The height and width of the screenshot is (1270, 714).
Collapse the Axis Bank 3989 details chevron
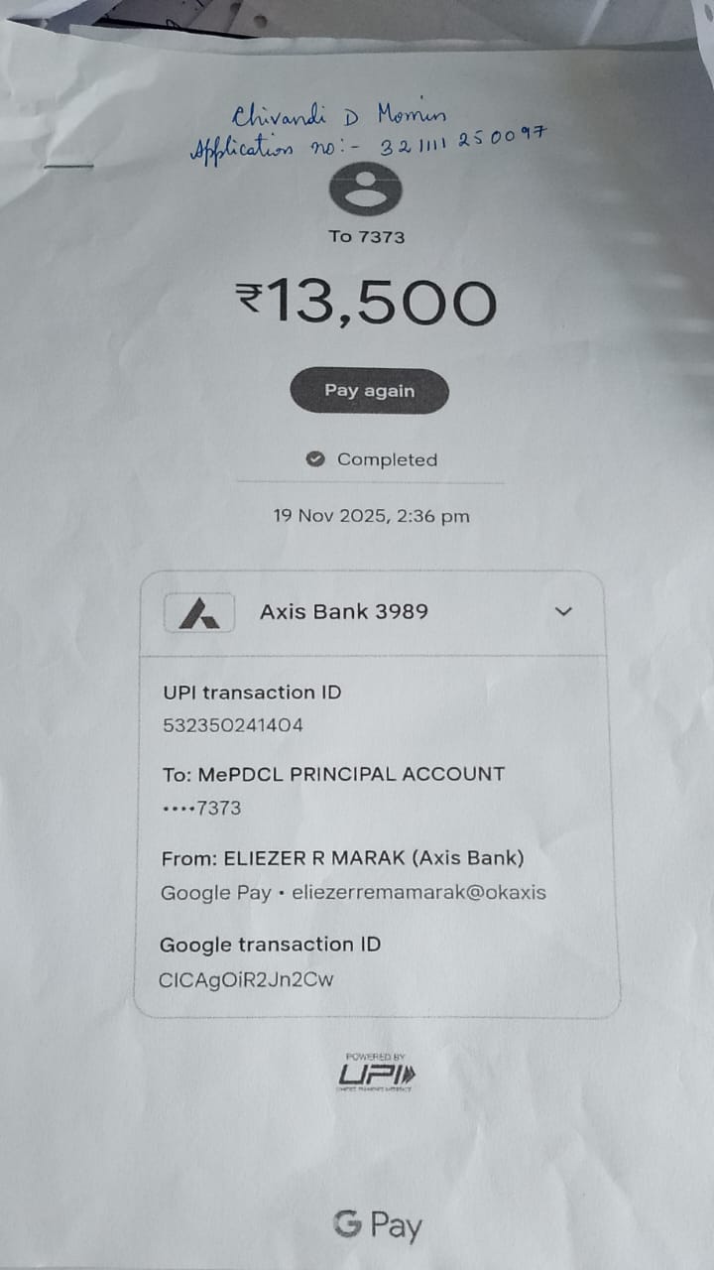point(563,611)
